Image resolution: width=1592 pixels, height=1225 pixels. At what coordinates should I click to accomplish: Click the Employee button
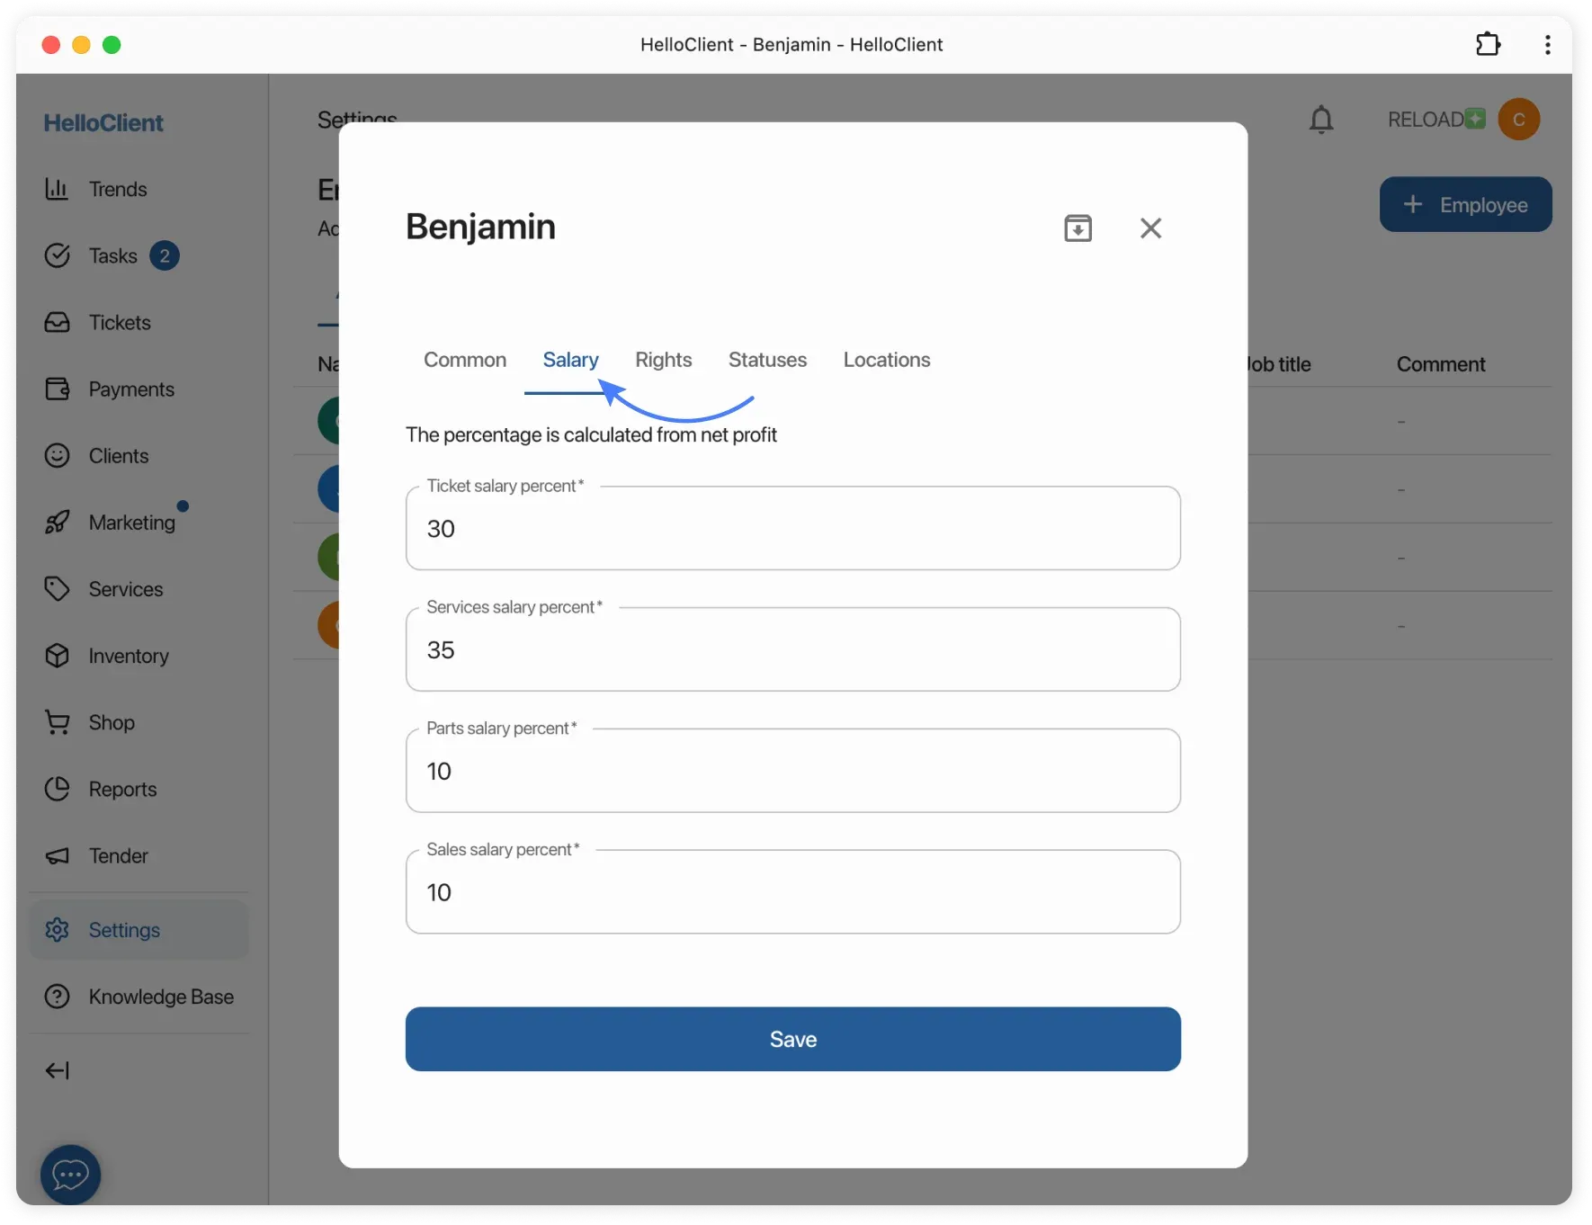1465,204
